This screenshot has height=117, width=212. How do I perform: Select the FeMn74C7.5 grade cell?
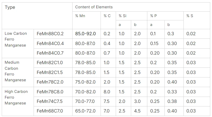(50, 101)
